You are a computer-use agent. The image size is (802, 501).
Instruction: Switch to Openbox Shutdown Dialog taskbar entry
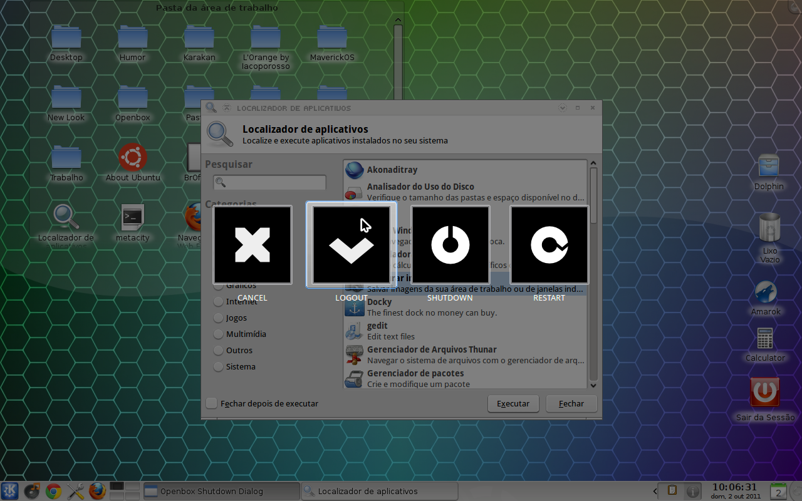221,491
